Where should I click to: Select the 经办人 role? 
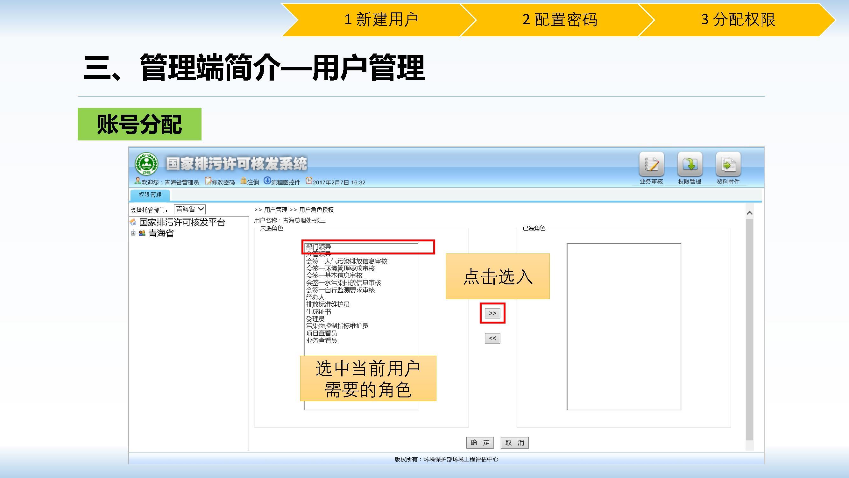[315, 297]
